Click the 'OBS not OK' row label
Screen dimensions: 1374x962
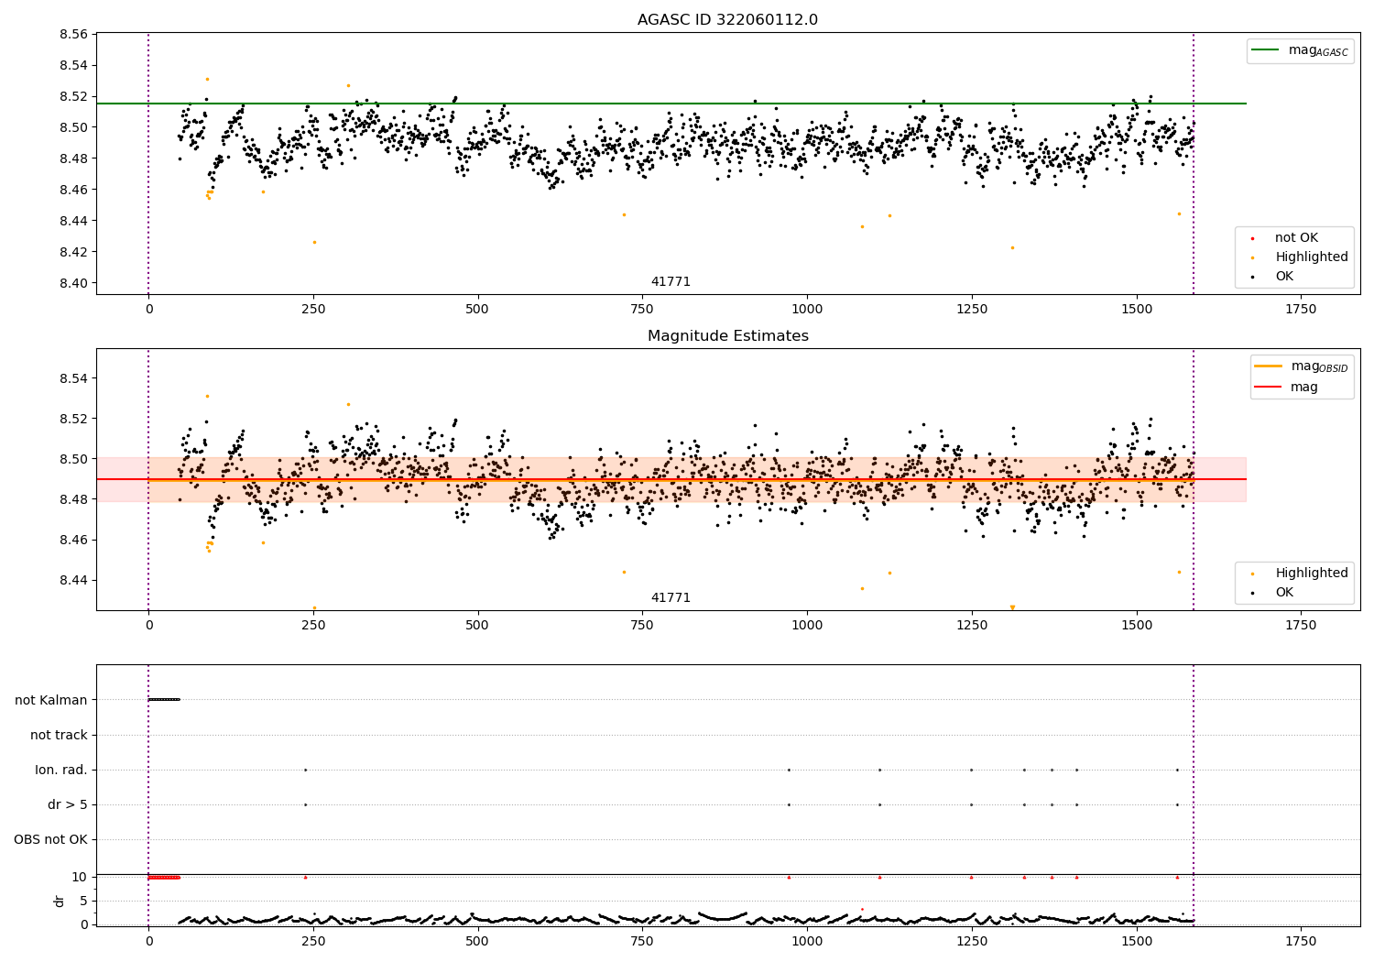click(x=50, y=839)
